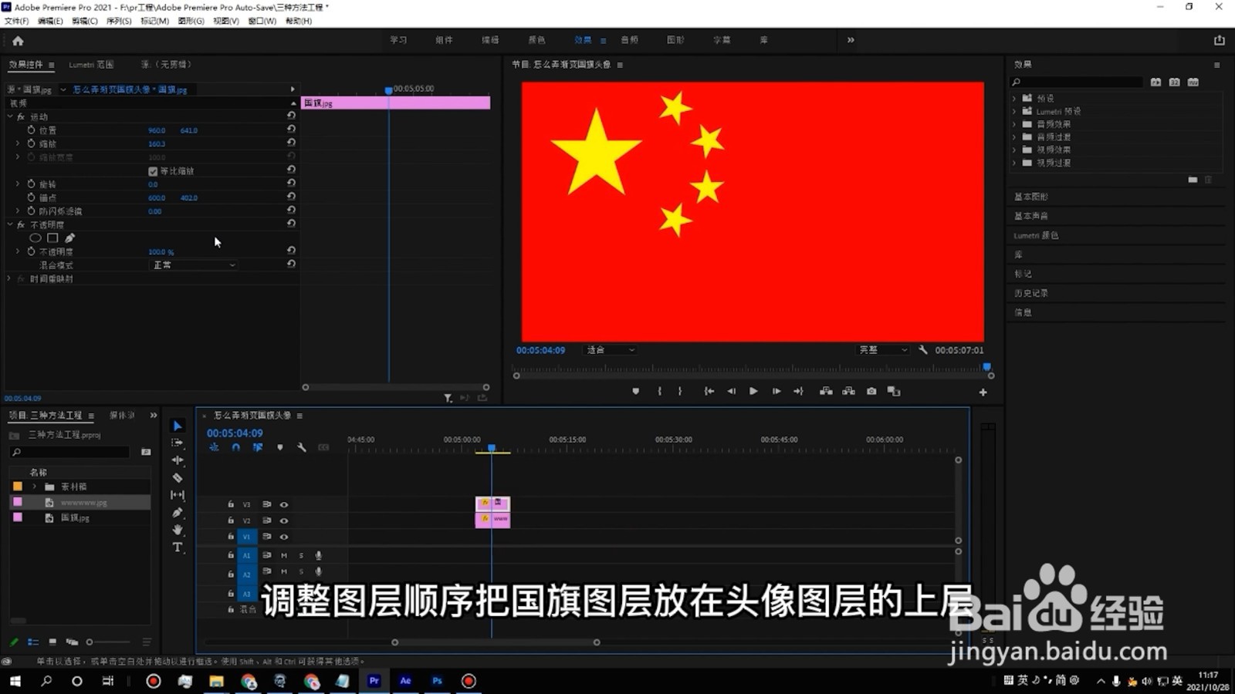The width and height of the screenshot is (1235, 694).
Task: Click the comparison view button
Action: (894, 392)
